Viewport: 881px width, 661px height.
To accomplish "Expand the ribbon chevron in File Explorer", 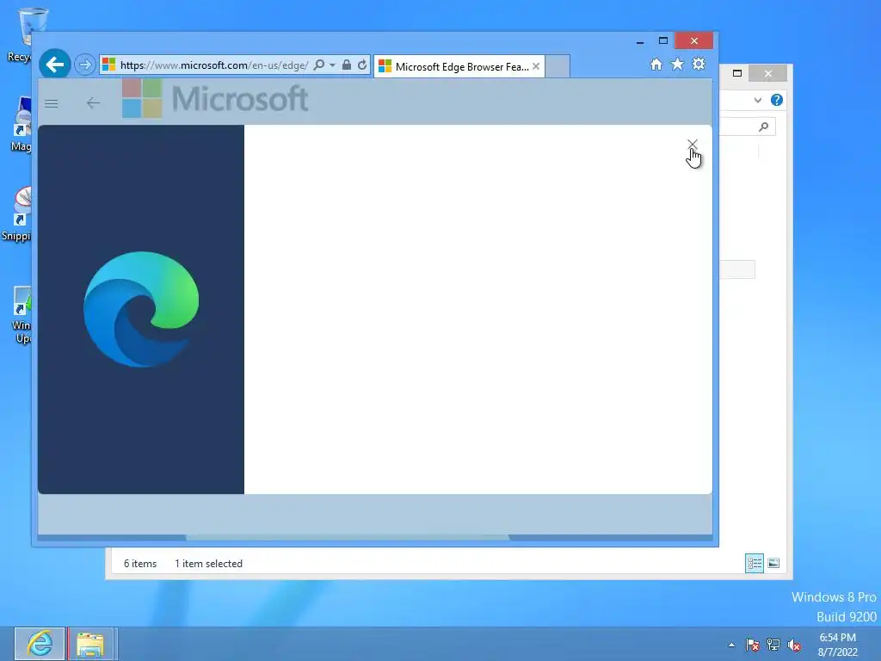I will point(758,101).
